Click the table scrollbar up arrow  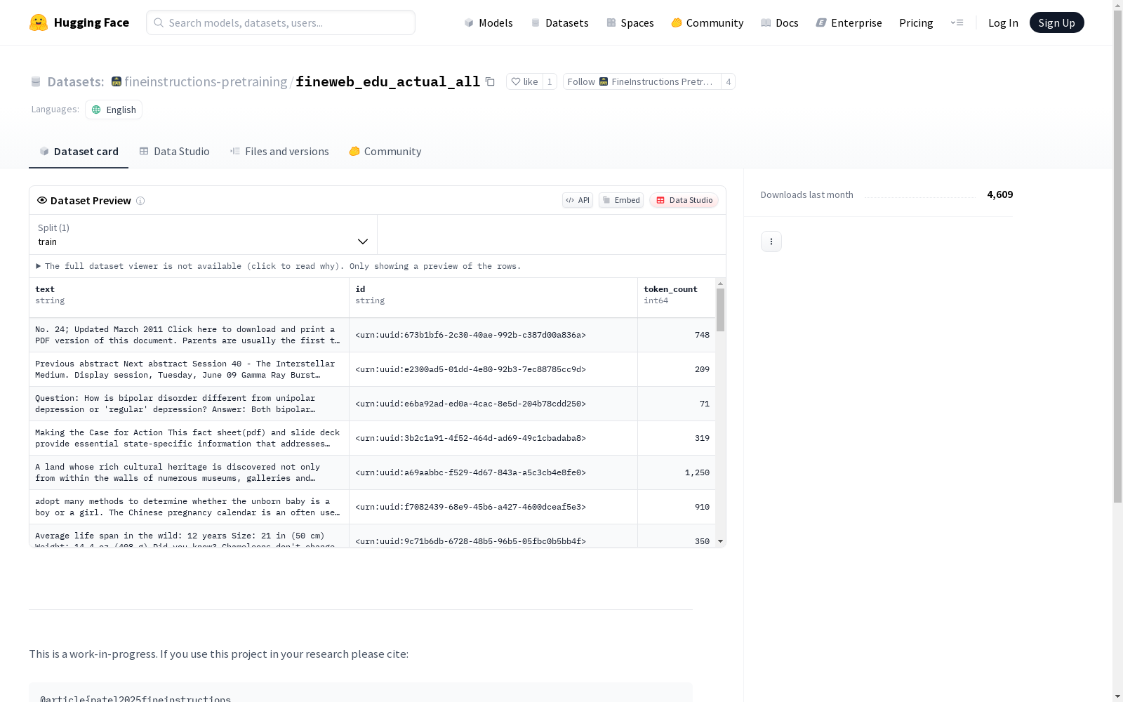coord(720,284)
